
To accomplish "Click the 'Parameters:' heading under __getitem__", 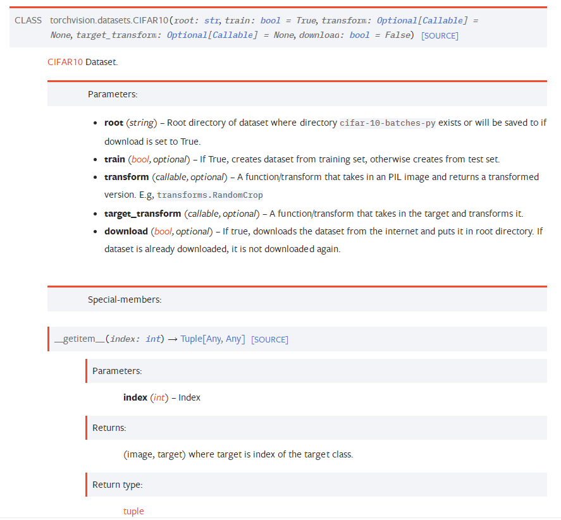I will point(117,372).
